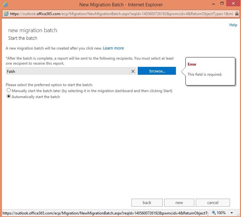This screenshot has width=241, height=217.
Task: Click the status bar URL text
Action: (x=105, y=213)
